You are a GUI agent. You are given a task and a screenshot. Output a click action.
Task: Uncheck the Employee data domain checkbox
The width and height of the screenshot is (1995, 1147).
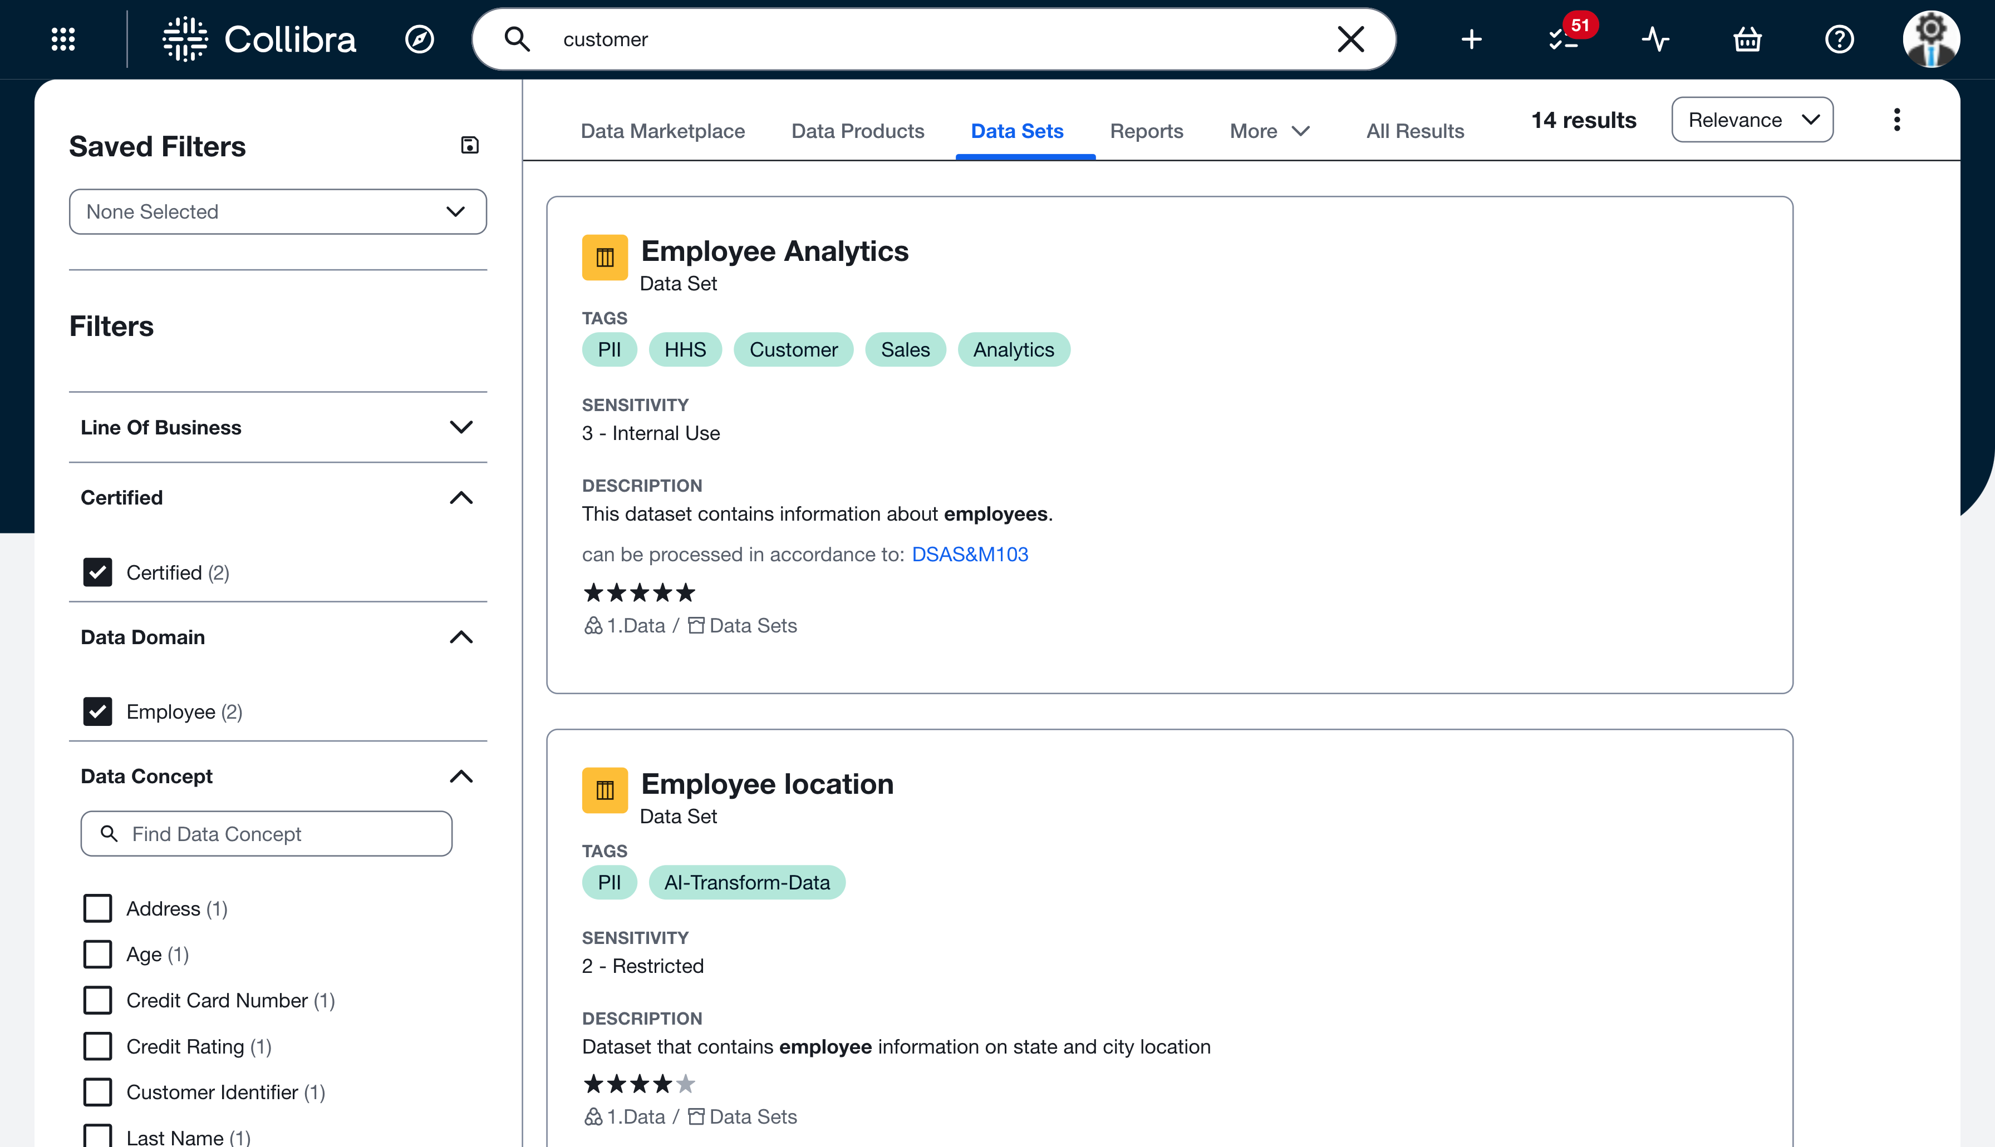click(98, 711)
